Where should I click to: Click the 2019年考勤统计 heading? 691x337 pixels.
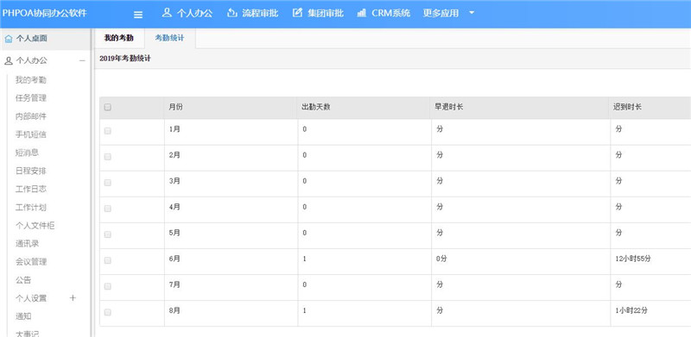[124, 59]
